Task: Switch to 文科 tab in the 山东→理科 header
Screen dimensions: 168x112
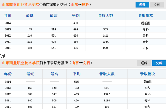Action: tap(157, 5)
